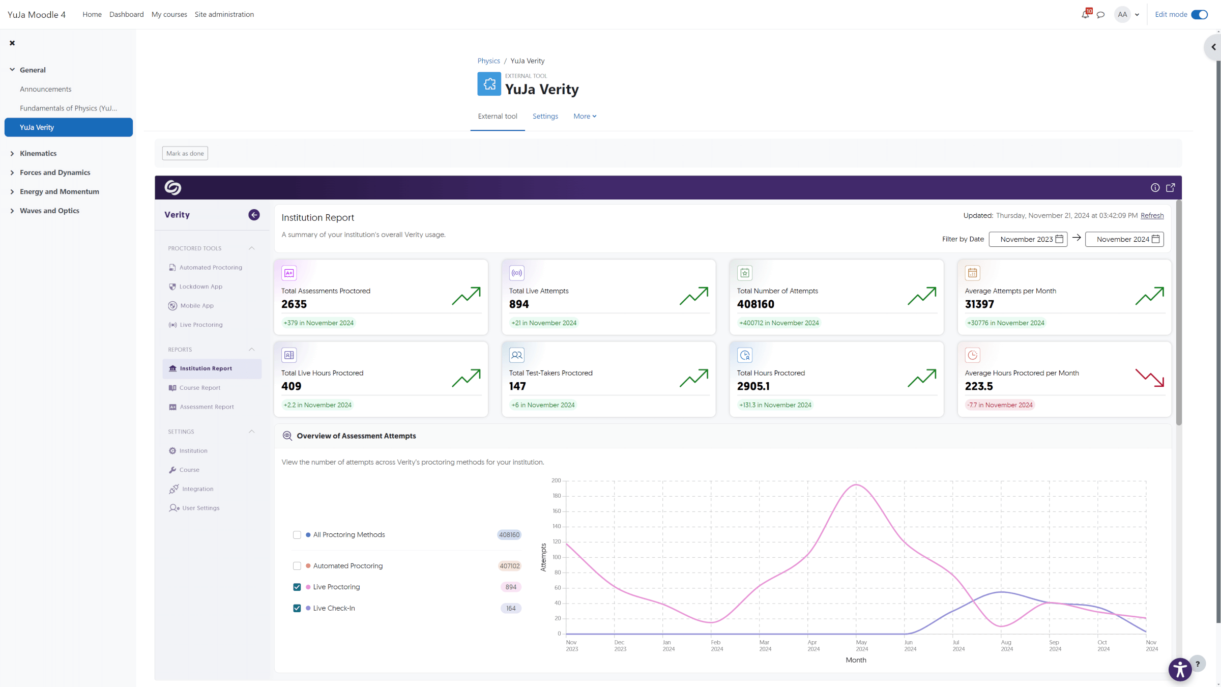The image size is (1221, 687).
Task: Open Integration settings
Action: coord(191,489)
